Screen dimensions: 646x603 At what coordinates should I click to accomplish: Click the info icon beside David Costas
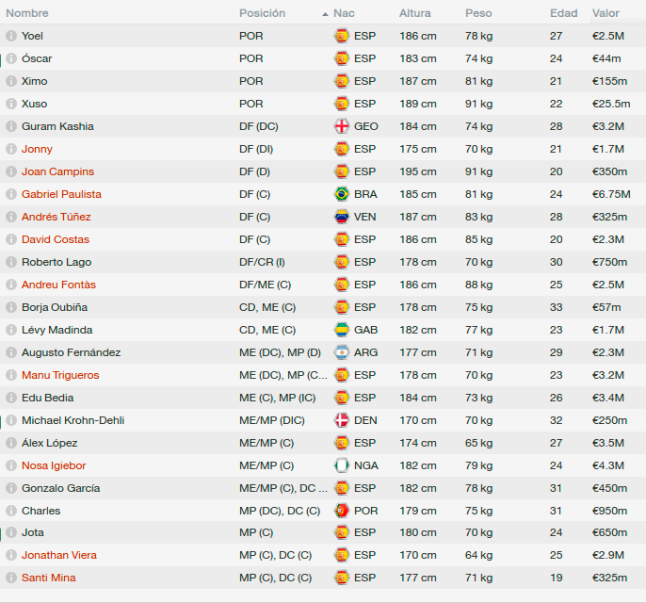click(11, 239)
